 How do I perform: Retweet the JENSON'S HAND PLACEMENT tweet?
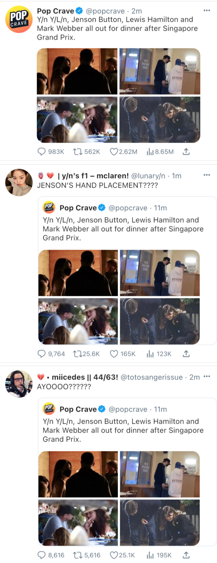78,354
